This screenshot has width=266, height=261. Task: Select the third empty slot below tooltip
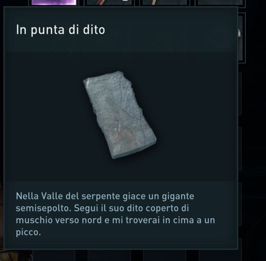click(x=165, y=256)
